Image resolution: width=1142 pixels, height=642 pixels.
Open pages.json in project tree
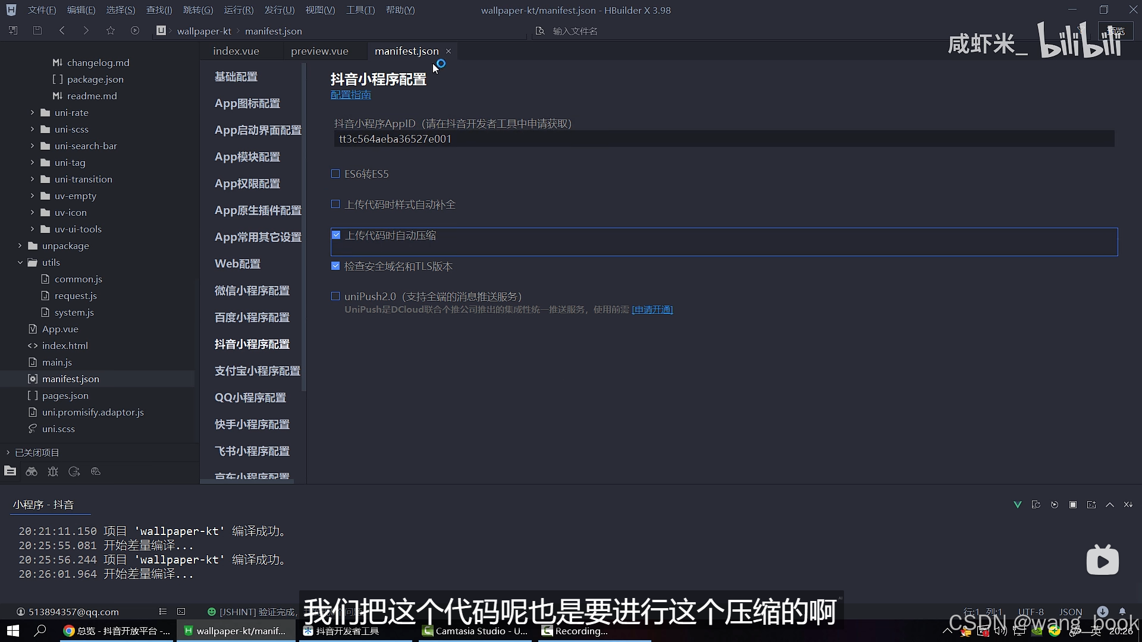click(65, 395)
